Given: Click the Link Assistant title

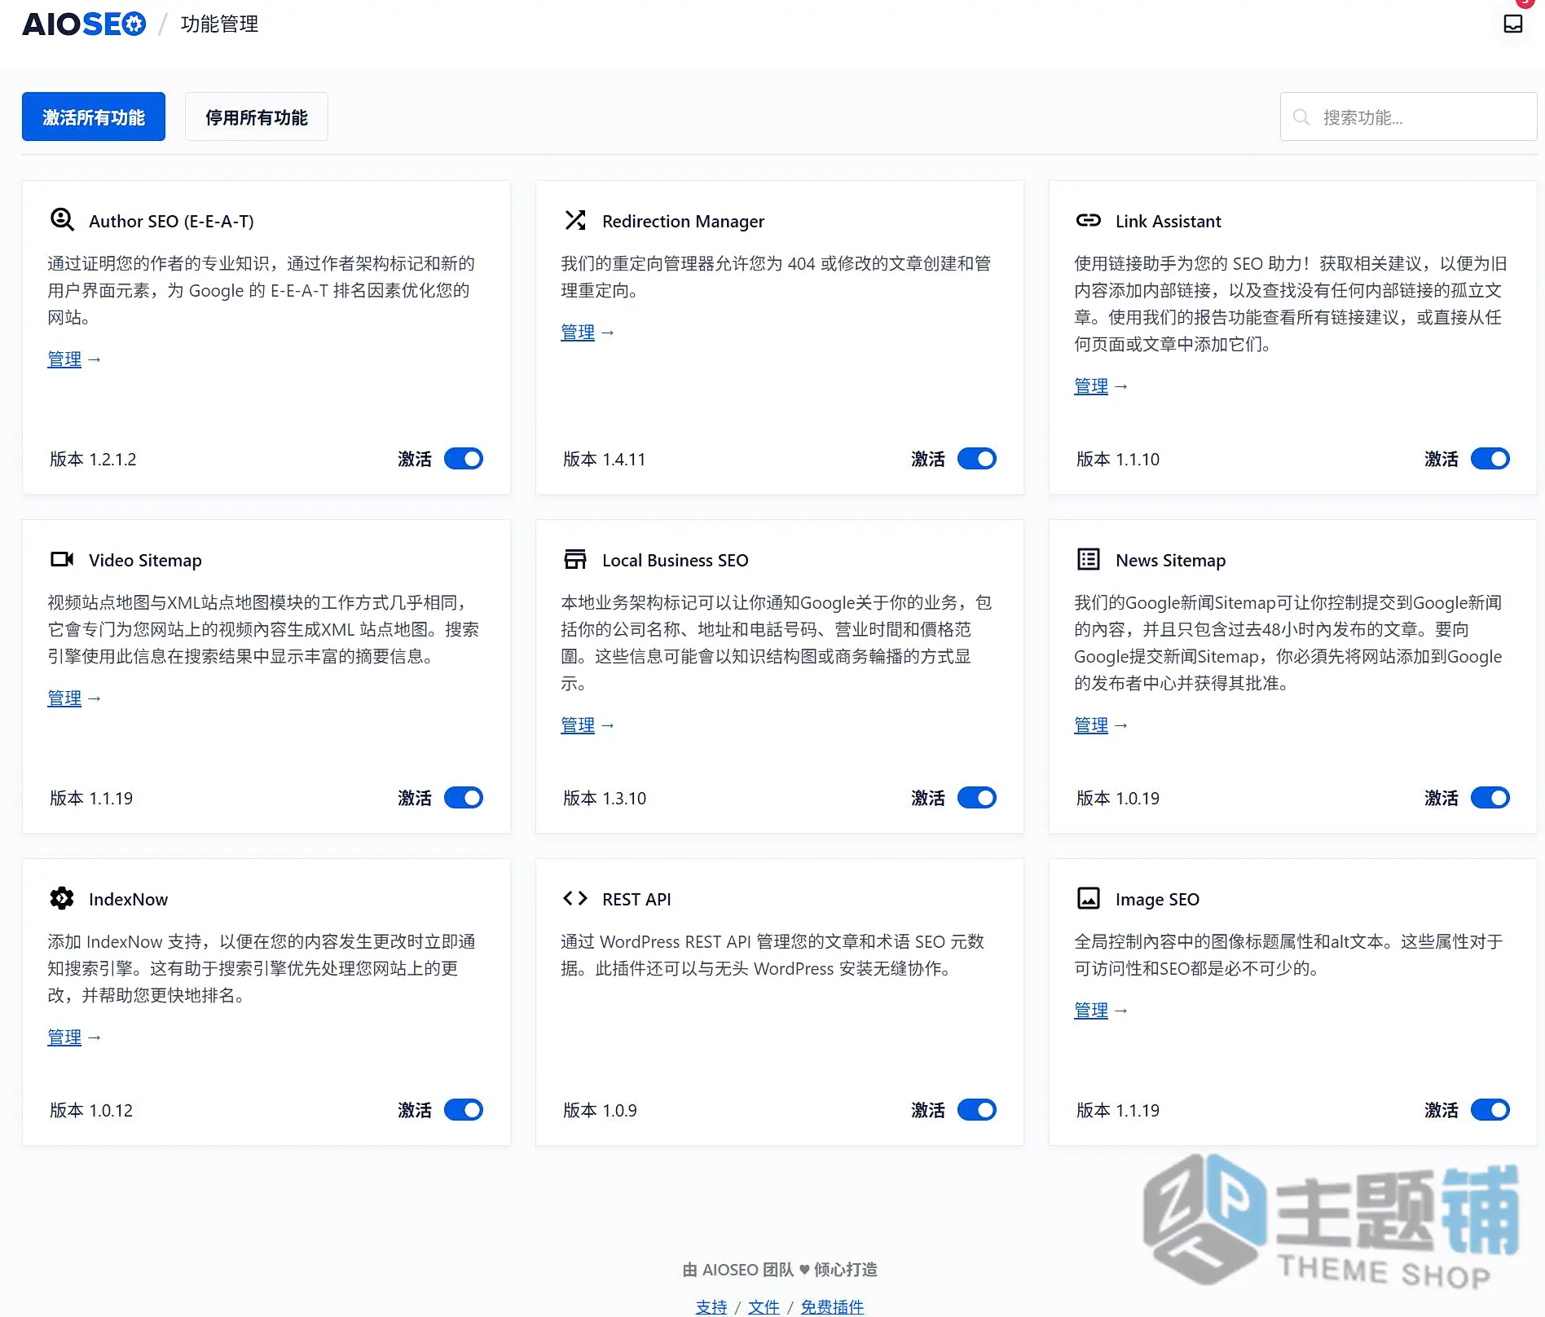Looking at the screenshot, I should click(x=1168, y=221).
